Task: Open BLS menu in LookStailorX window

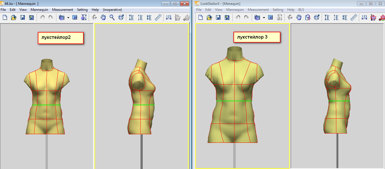Action: pos(301,10)
